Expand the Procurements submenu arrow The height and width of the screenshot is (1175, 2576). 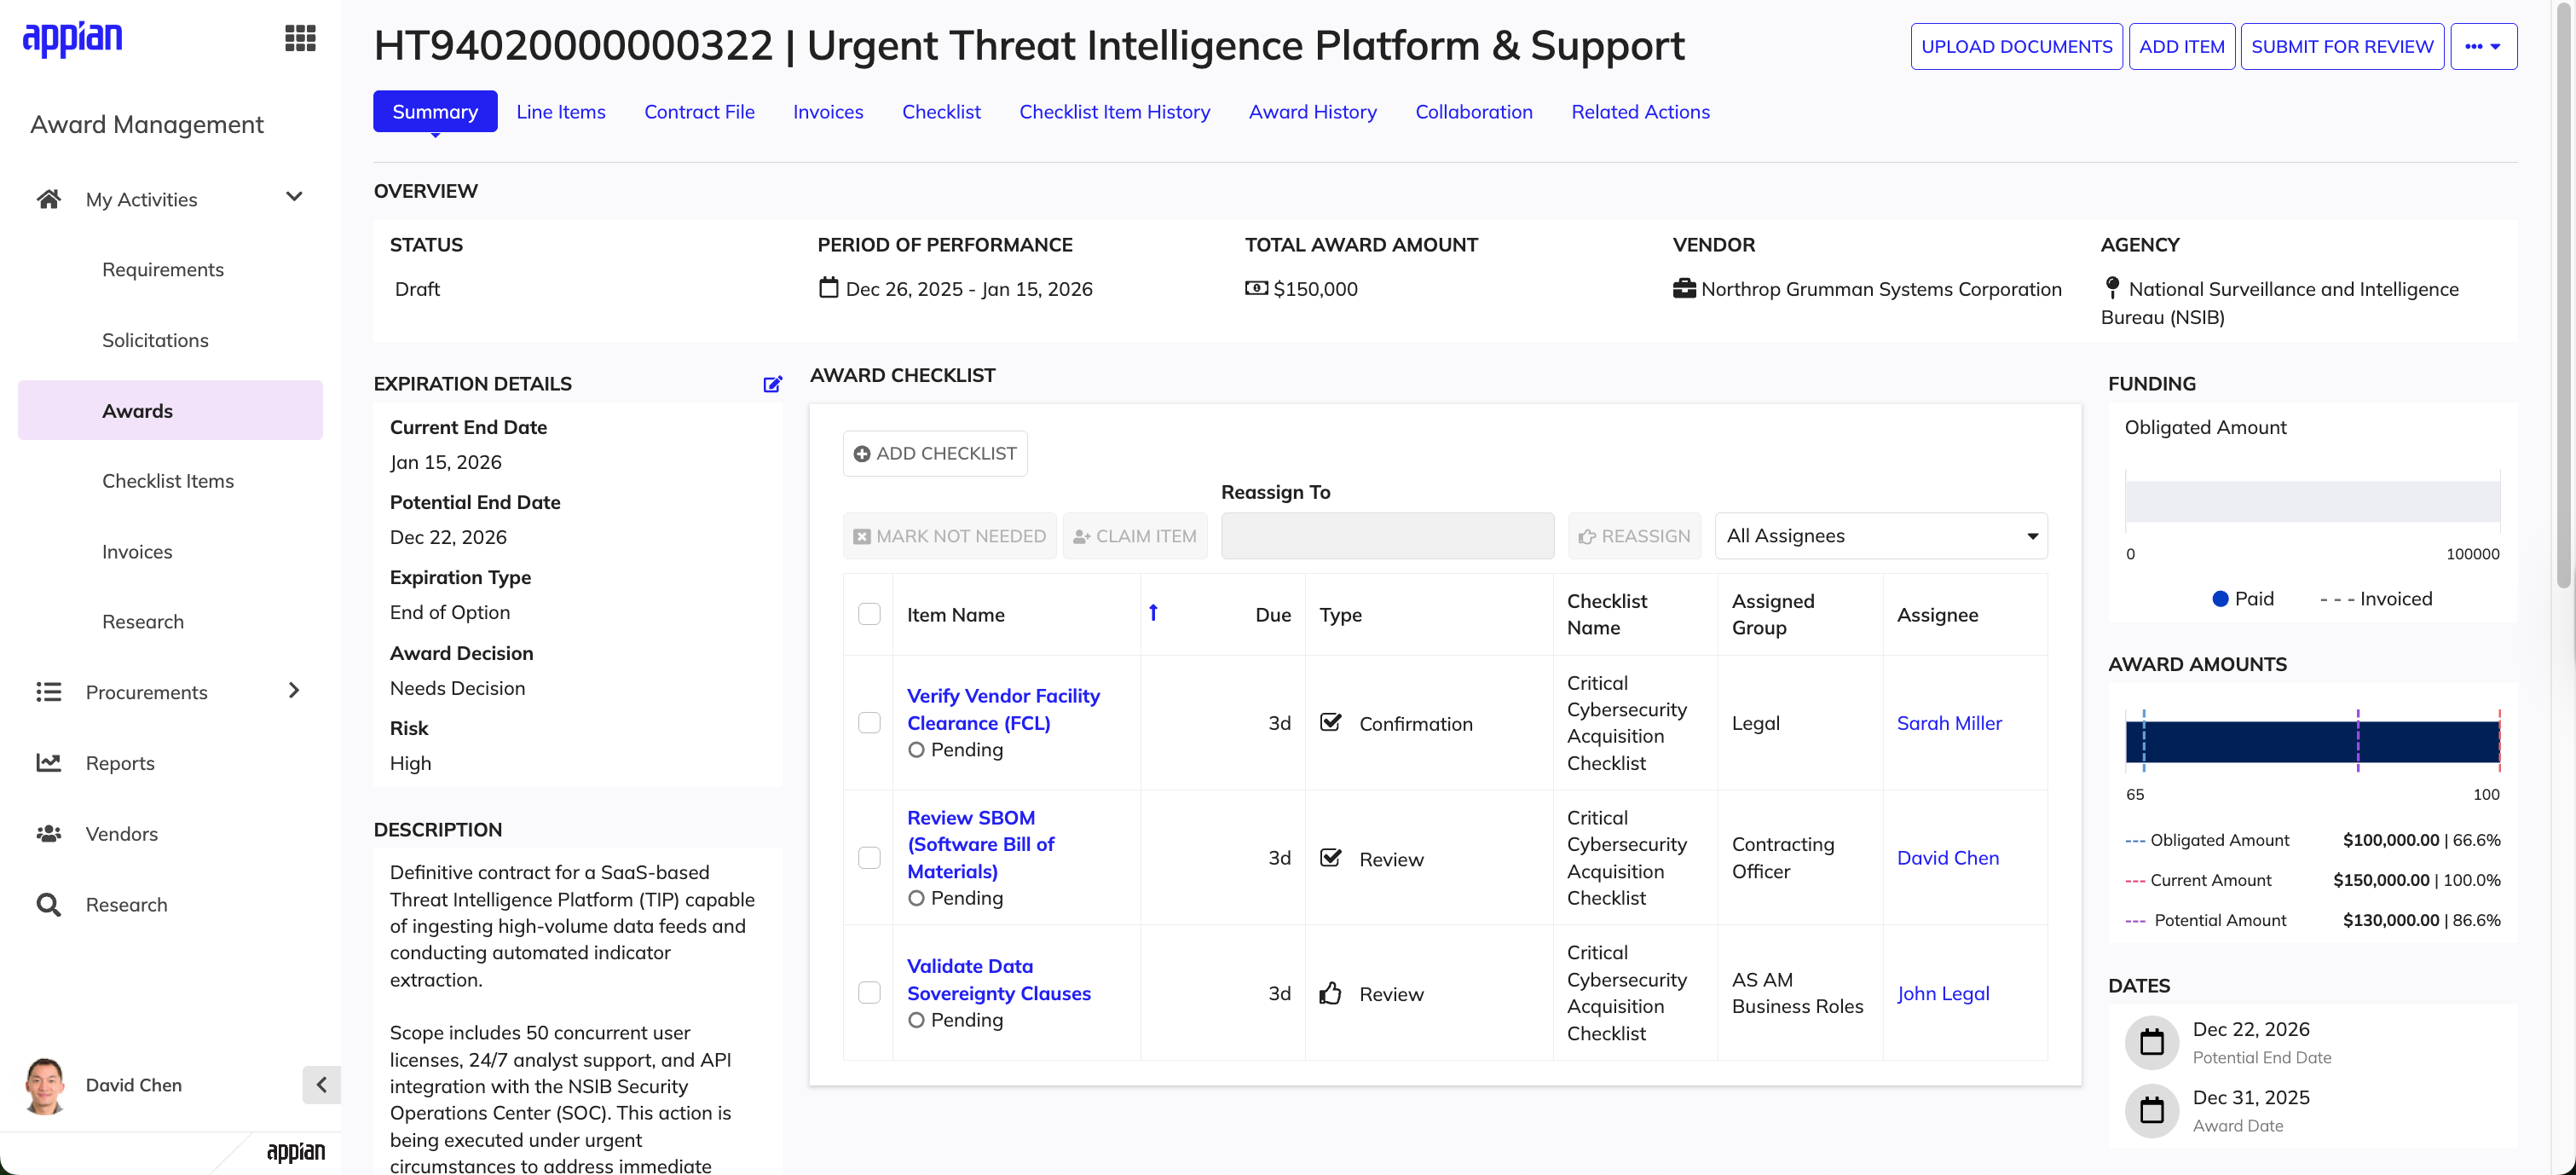294,690
